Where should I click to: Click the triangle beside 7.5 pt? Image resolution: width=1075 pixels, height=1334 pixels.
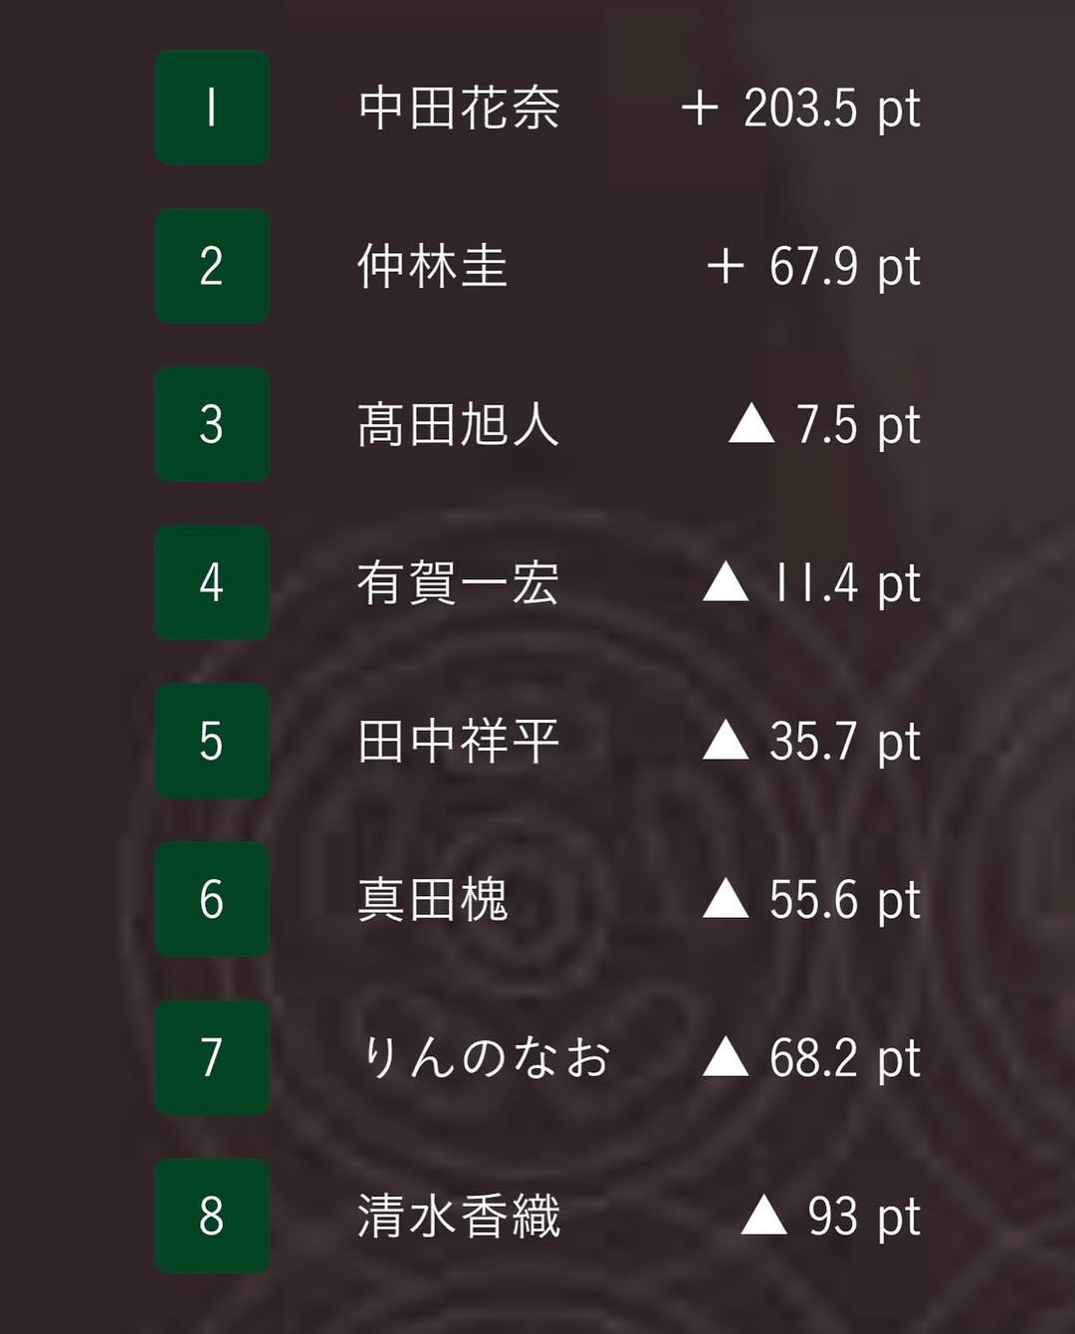click(x=752, y=425)
